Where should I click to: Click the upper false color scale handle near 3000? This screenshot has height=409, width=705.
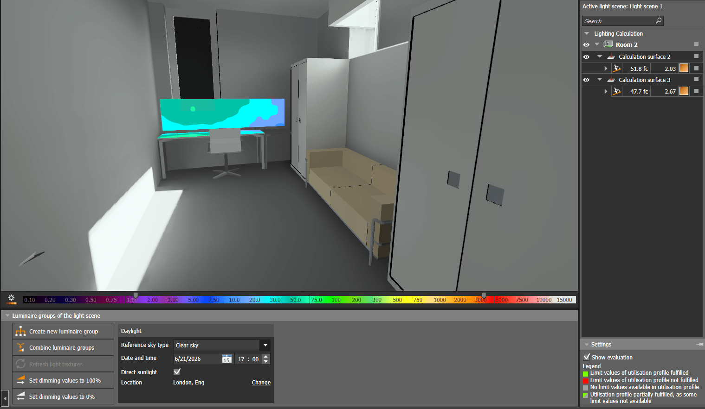484,295
